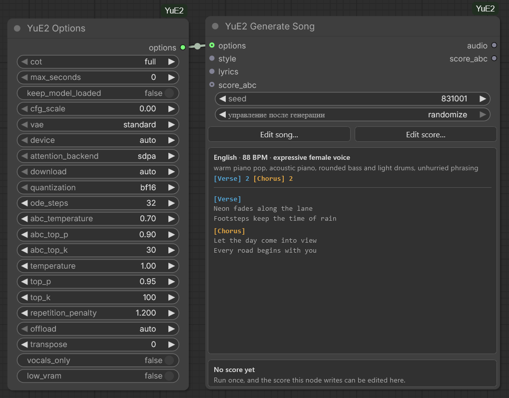
Task: Click 'YuE2 Options' node title
Action: 56,28
